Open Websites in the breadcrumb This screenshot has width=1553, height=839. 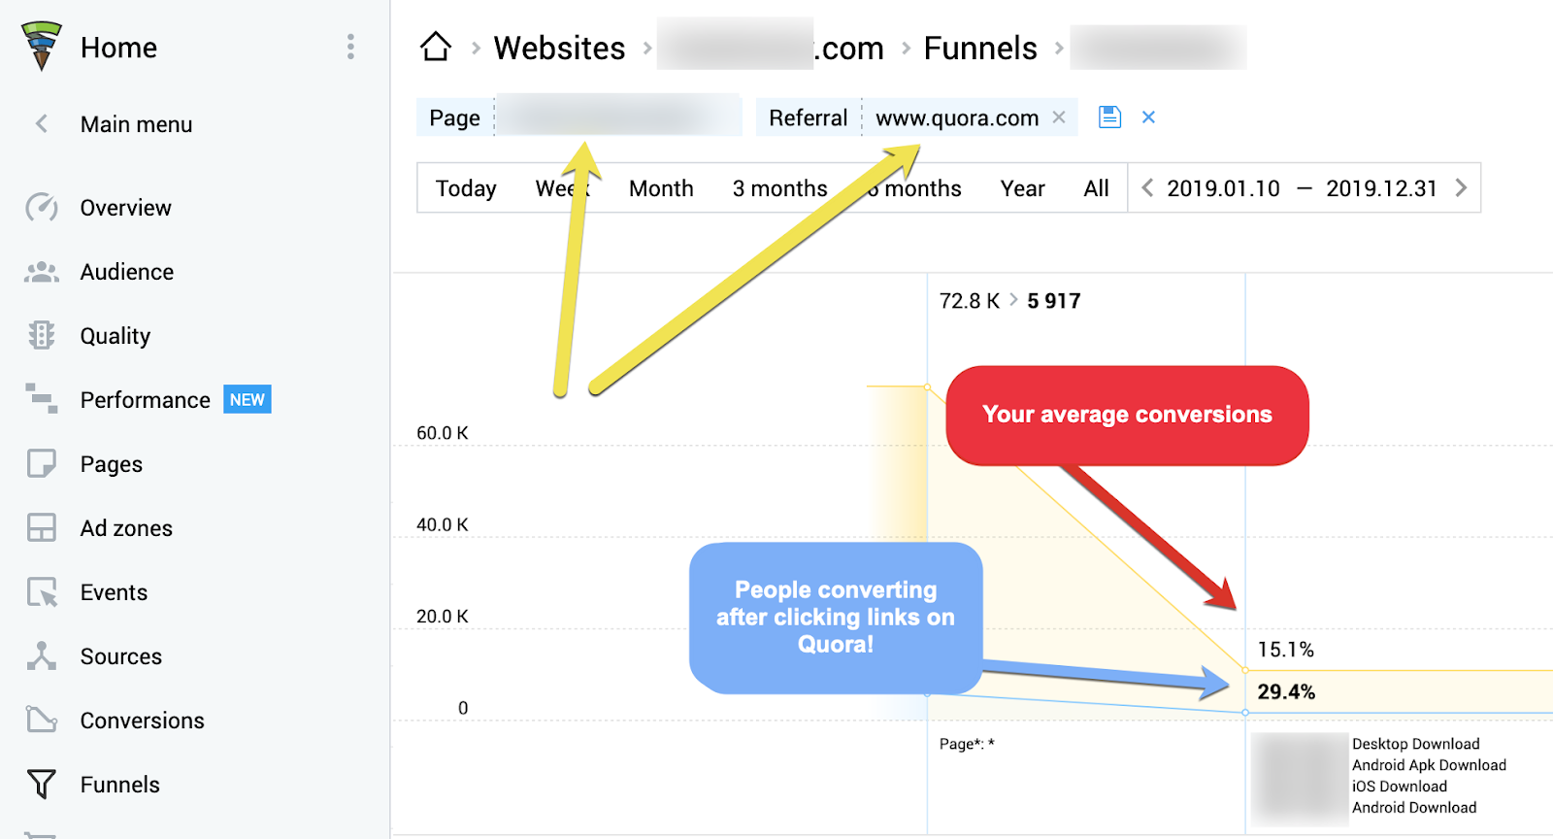[559, 48]
